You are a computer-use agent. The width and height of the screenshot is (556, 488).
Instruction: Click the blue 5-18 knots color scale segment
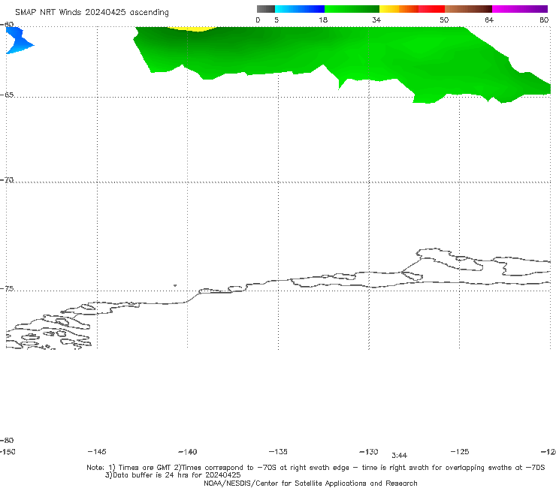tap(300, 9)
